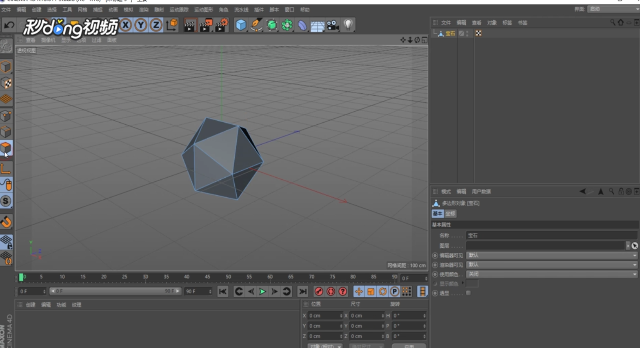Click the planar workplane icon at bottom left
The width and height of the screenshot is (640, 348).
6,258
